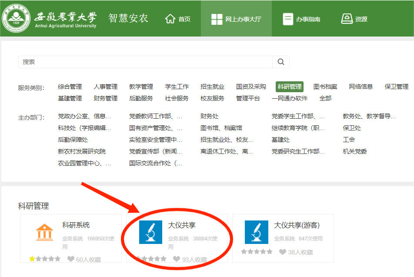Click the heart icon on 大仪共享(游客) card

coord(283,252)
